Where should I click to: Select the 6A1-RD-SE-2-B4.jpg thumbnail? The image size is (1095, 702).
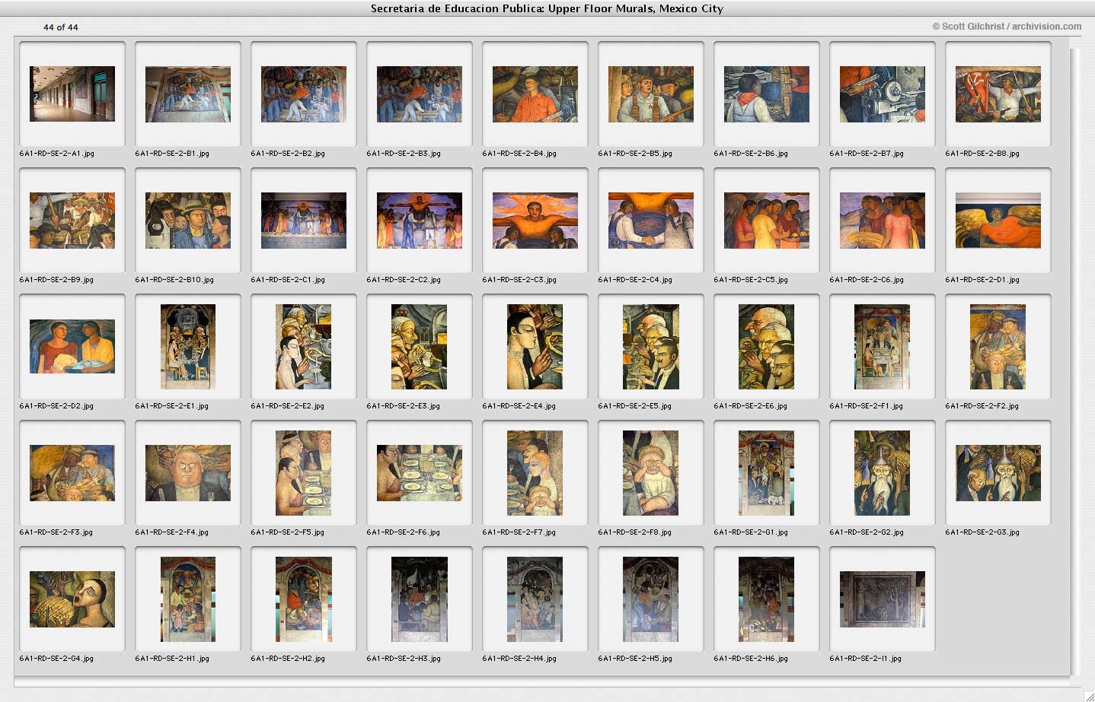535,94
